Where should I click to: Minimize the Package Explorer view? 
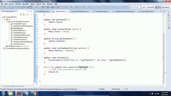coord(28,11)
